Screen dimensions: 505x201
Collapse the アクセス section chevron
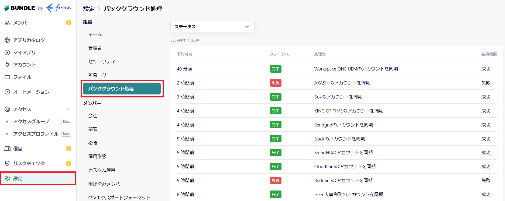68,109
